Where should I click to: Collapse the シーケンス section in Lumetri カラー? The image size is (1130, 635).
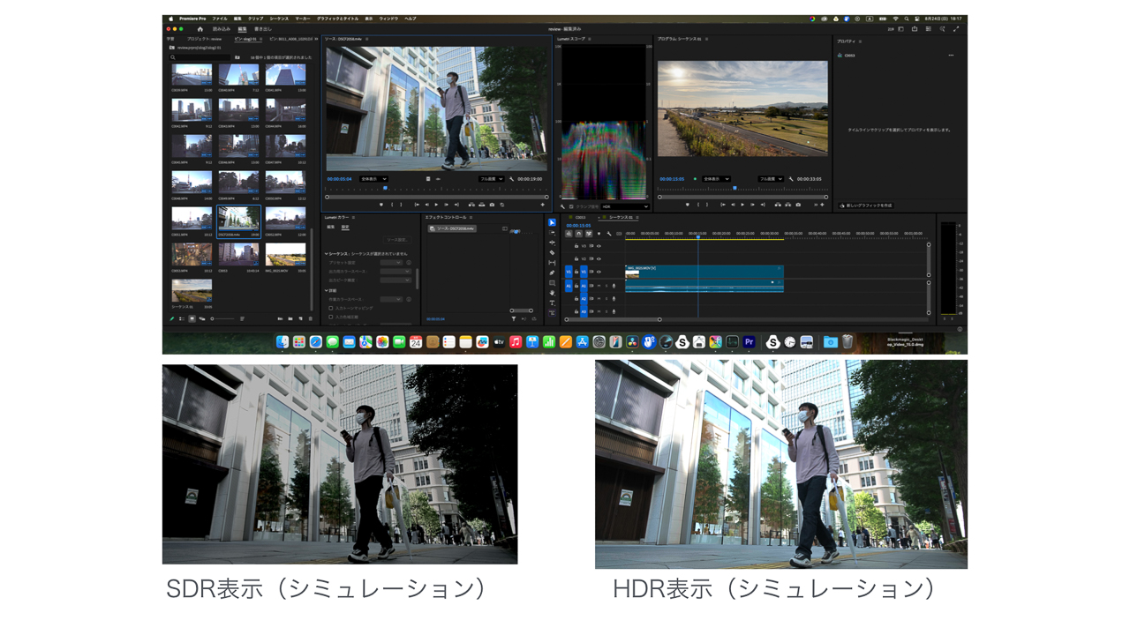click(x=326, y=254)
